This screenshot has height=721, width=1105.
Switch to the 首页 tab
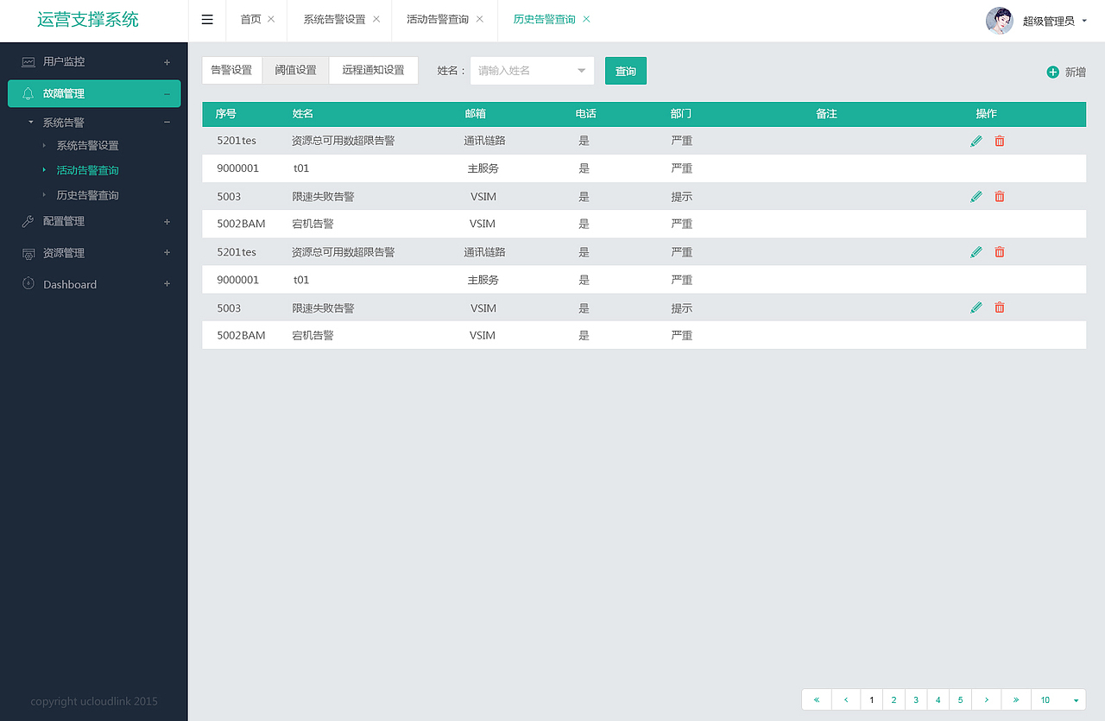(249, 19)
